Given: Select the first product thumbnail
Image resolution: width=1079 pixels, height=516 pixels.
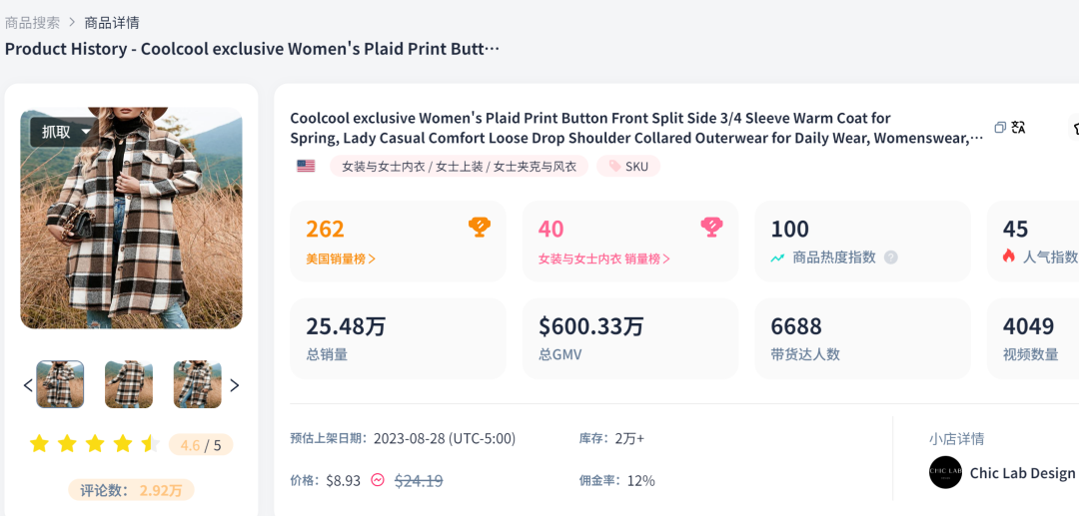Looking at the screenshot, I should (60, 385).
